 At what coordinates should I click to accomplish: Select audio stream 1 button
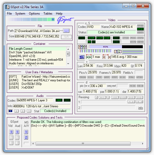(x=10, y=111)
